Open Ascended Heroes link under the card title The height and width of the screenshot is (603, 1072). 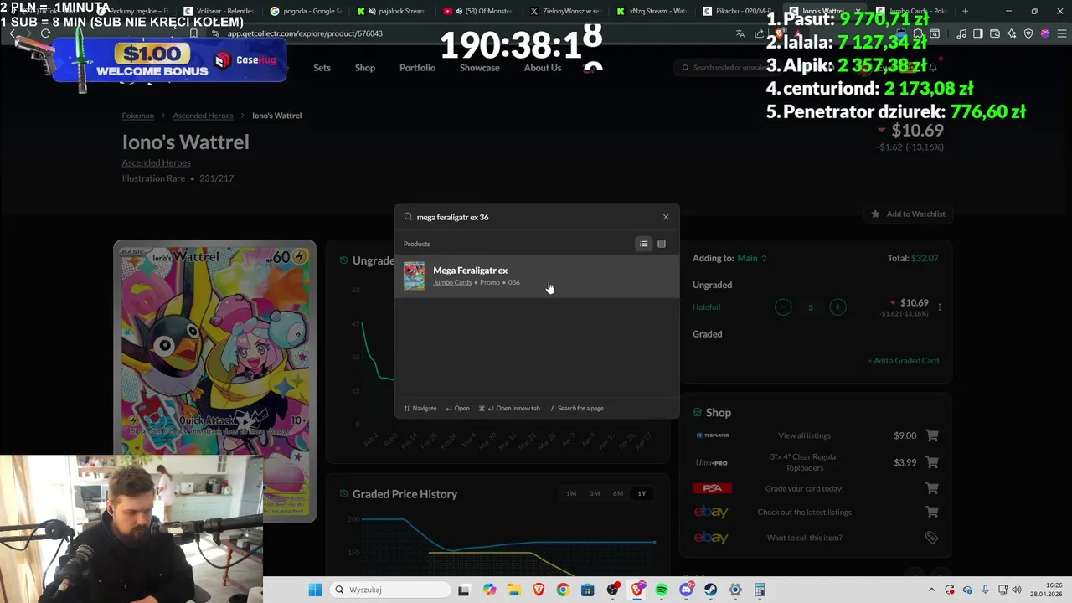(156, 162)
